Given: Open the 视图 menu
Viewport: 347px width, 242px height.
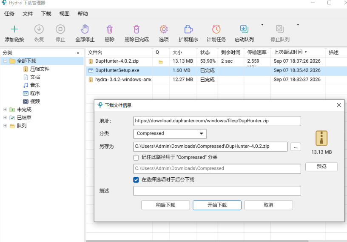Looking at the screenshot, I should coord(64,14).
